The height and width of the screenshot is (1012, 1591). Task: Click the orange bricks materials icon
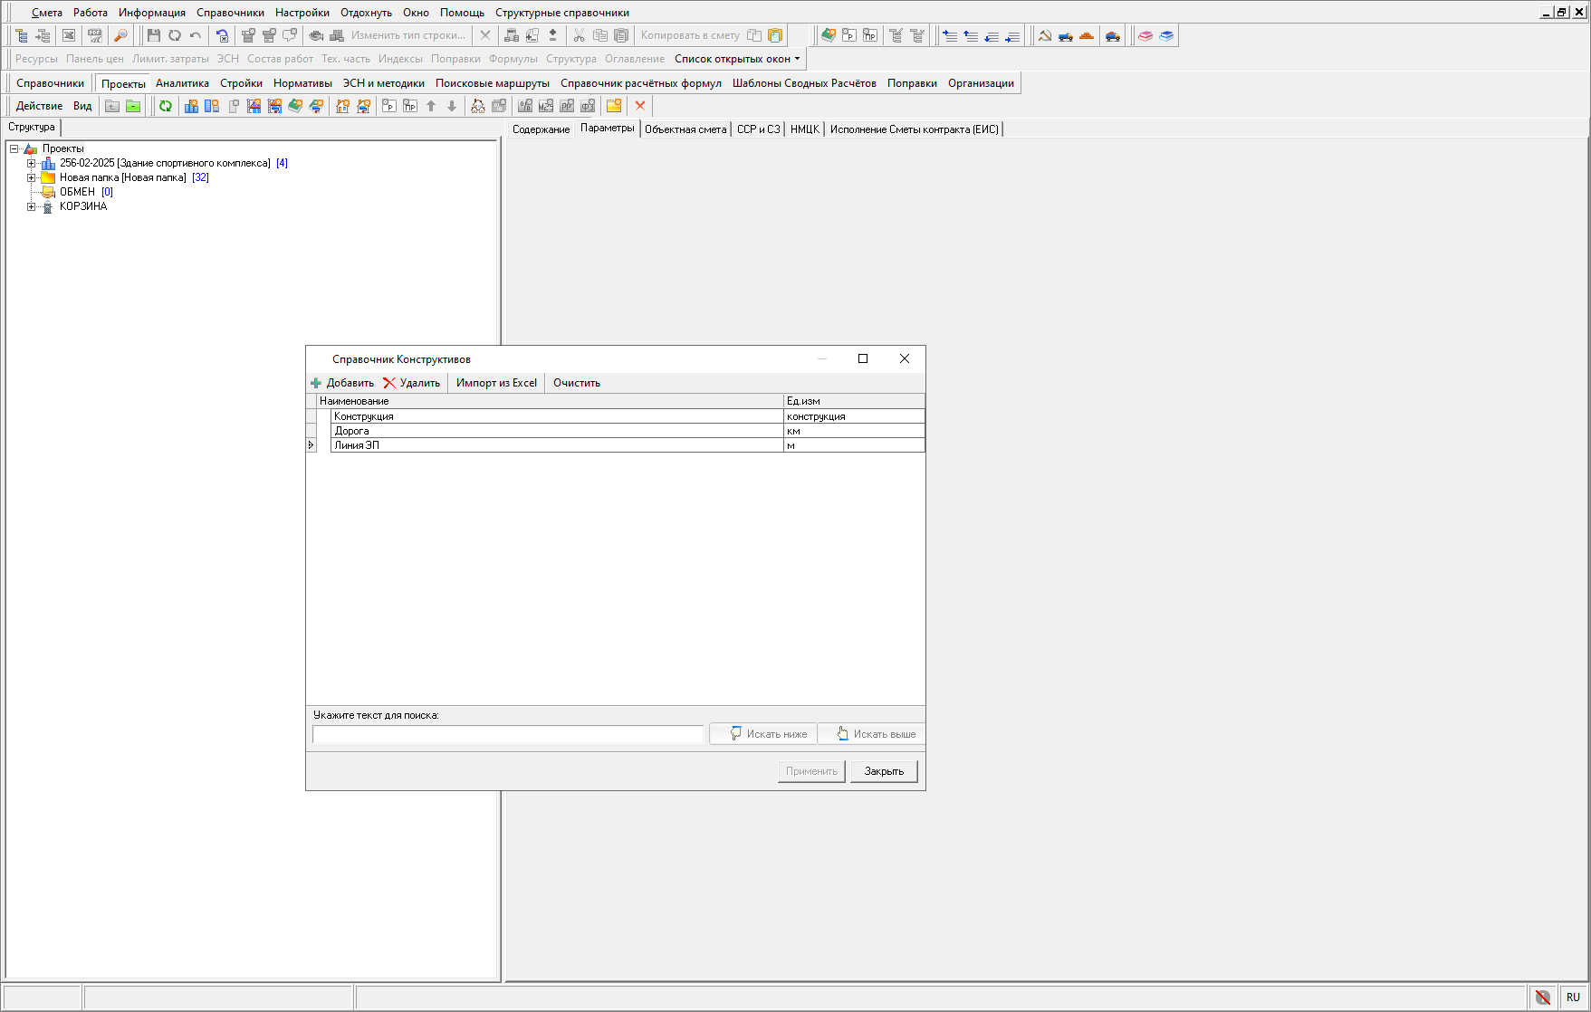[x=1087, y=35]
